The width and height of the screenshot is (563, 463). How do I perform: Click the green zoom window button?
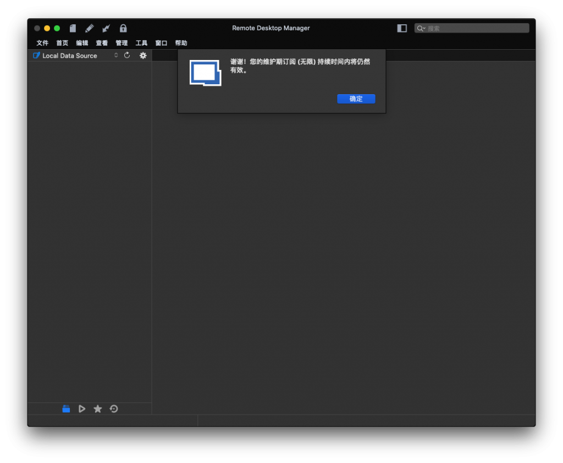[x=57, y=28]
